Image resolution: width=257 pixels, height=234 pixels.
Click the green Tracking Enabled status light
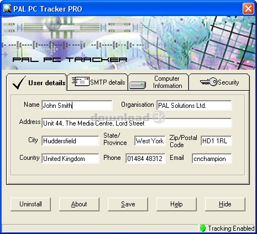(203, 228)
